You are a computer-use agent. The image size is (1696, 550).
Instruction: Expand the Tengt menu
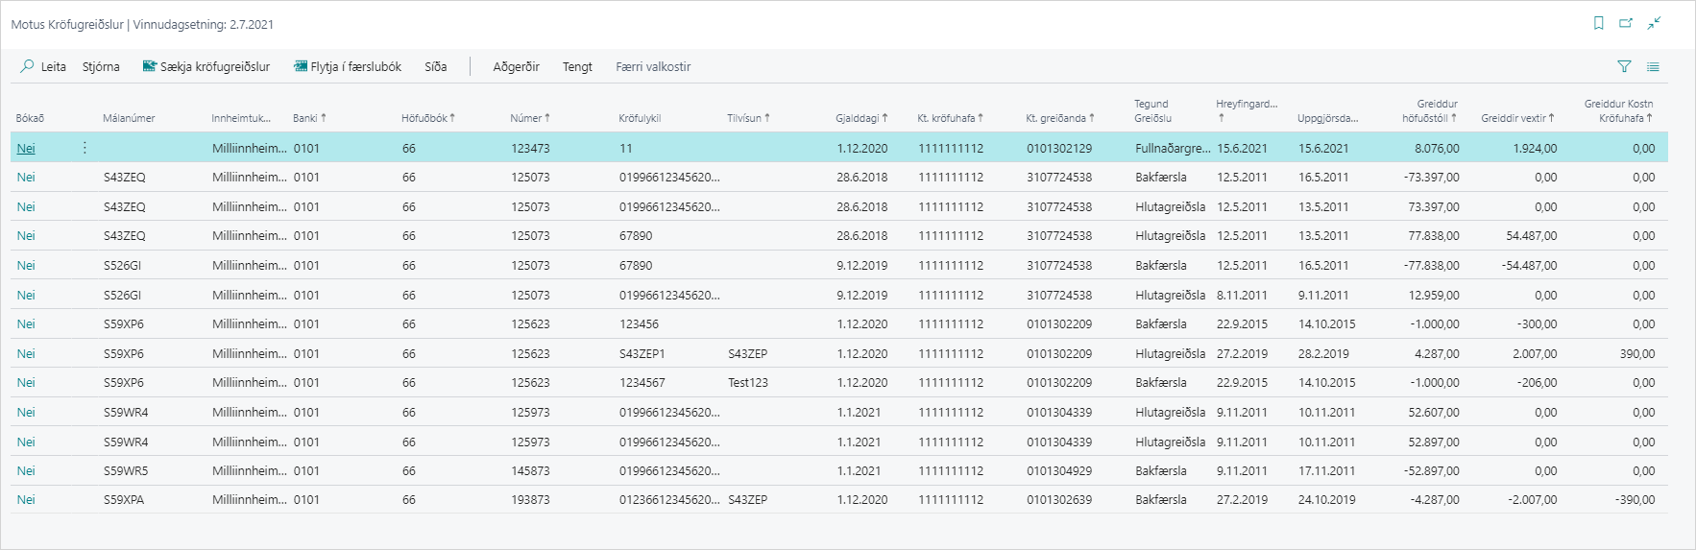tap(577, 67)
